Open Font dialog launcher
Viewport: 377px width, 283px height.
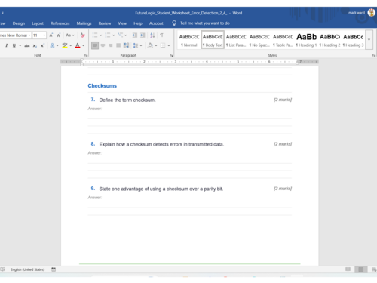click(x=86, y=55)
